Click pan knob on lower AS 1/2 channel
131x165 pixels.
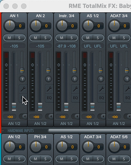tap(62, 147)
